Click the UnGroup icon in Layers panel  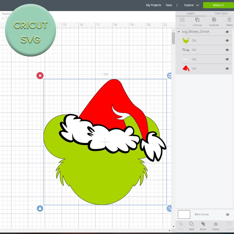[197, 20]
